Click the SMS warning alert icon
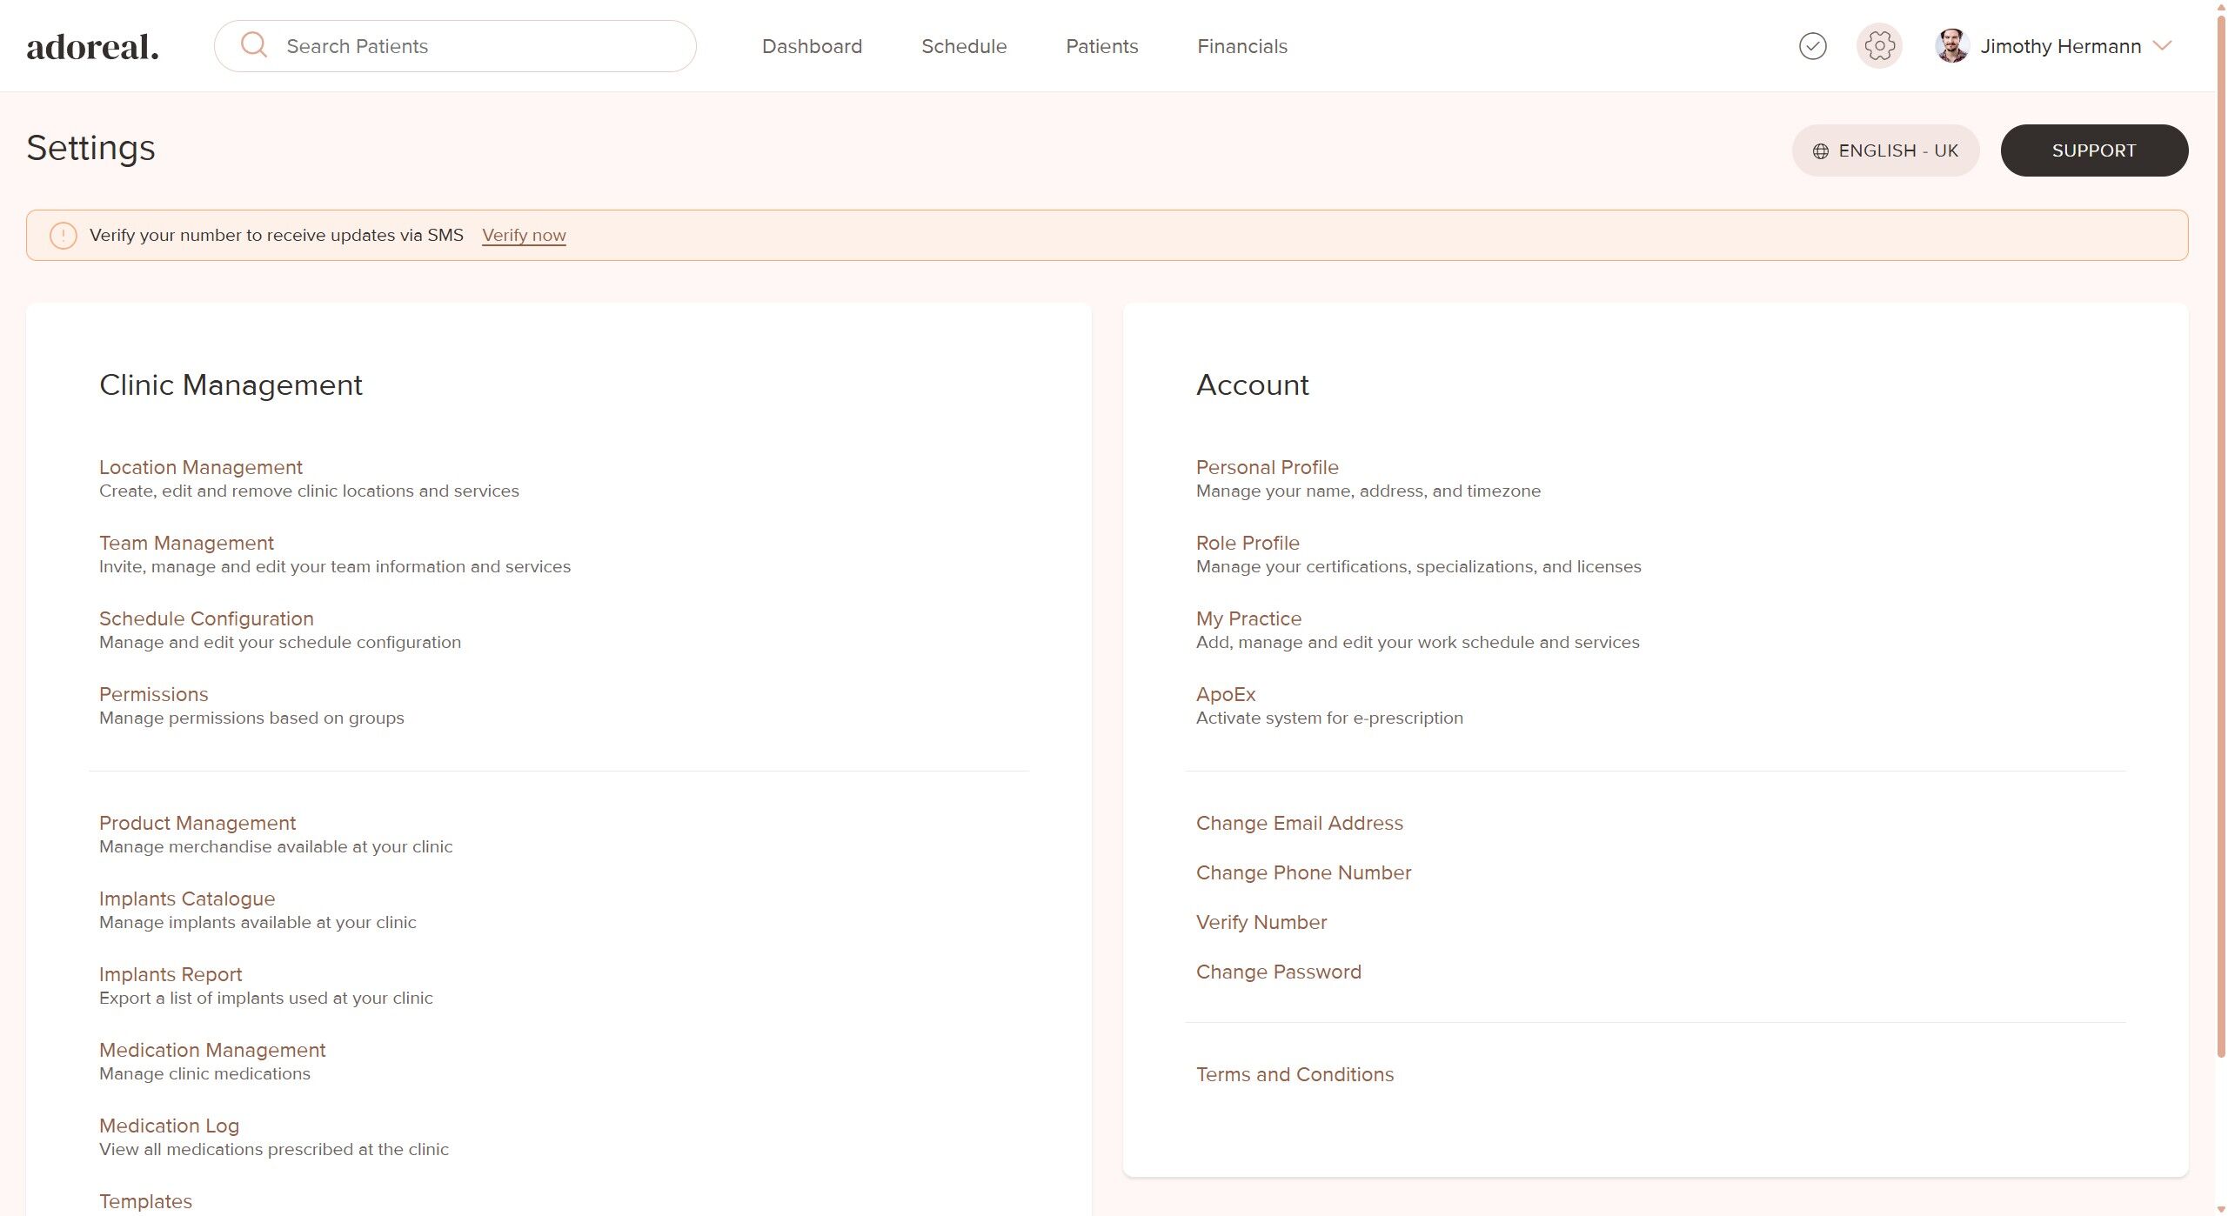The height and width of the screenshot is (1216, 2228). pyautogui.click(x=63, y=236)
